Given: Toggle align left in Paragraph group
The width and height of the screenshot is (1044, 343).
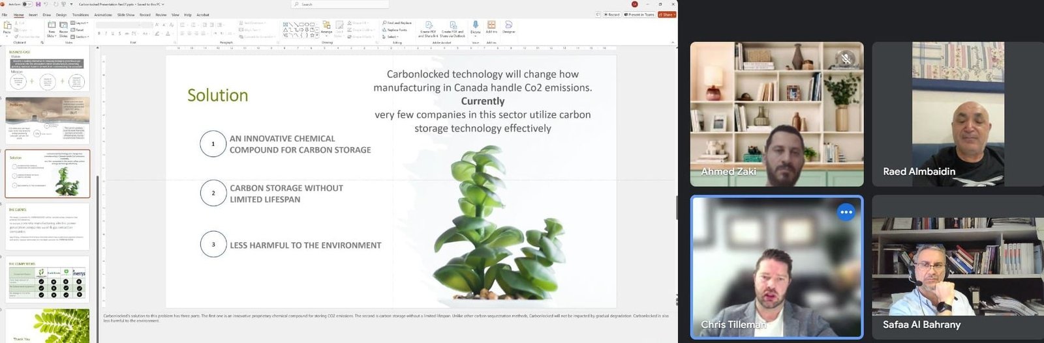Looking at the screenshot, I should click(x=182, y=34).
